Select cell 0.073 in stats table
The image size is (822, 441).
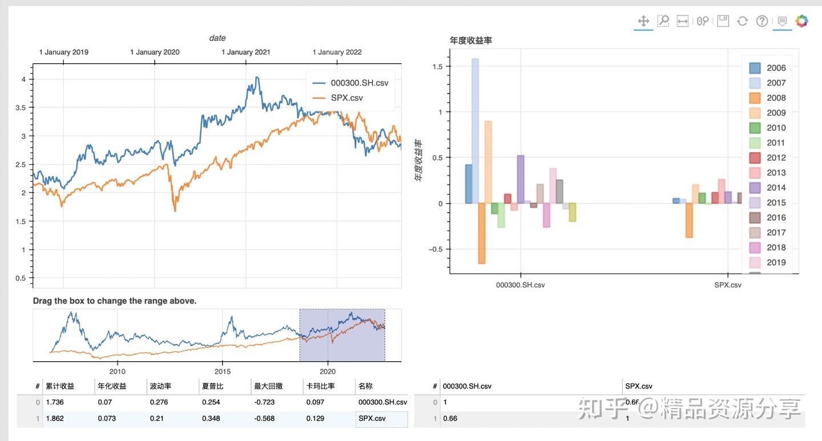pos(120,419)
